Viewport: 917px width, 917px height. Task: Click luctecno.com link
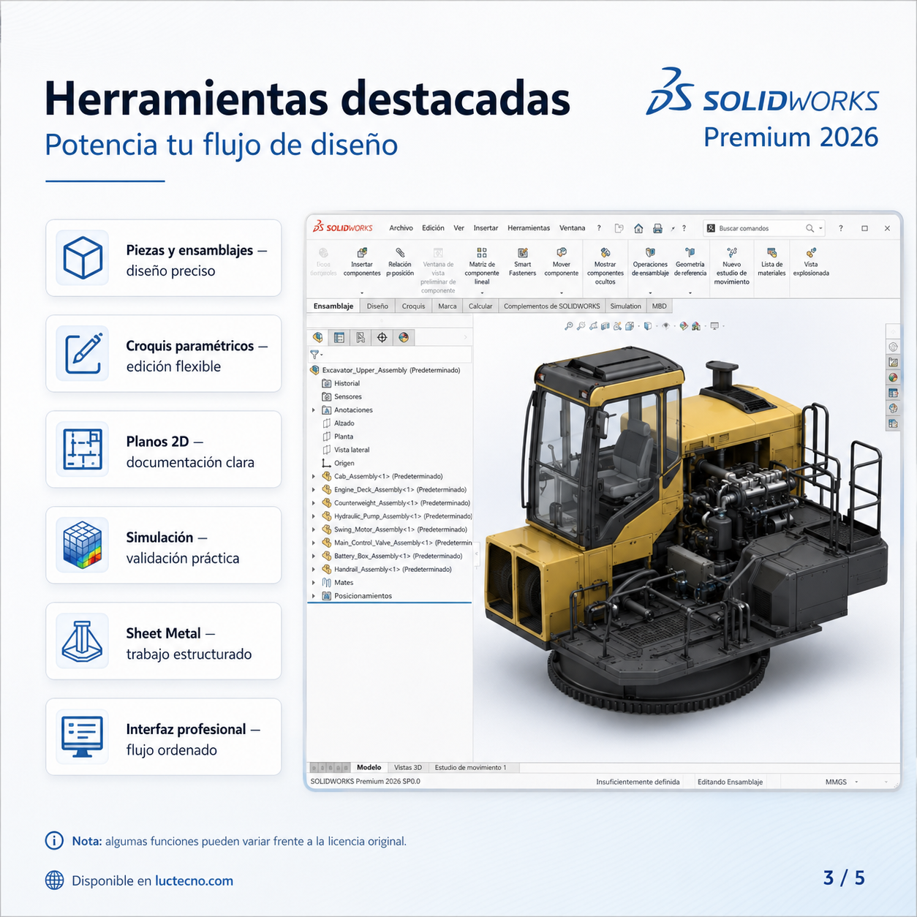[x=195, y=880]
